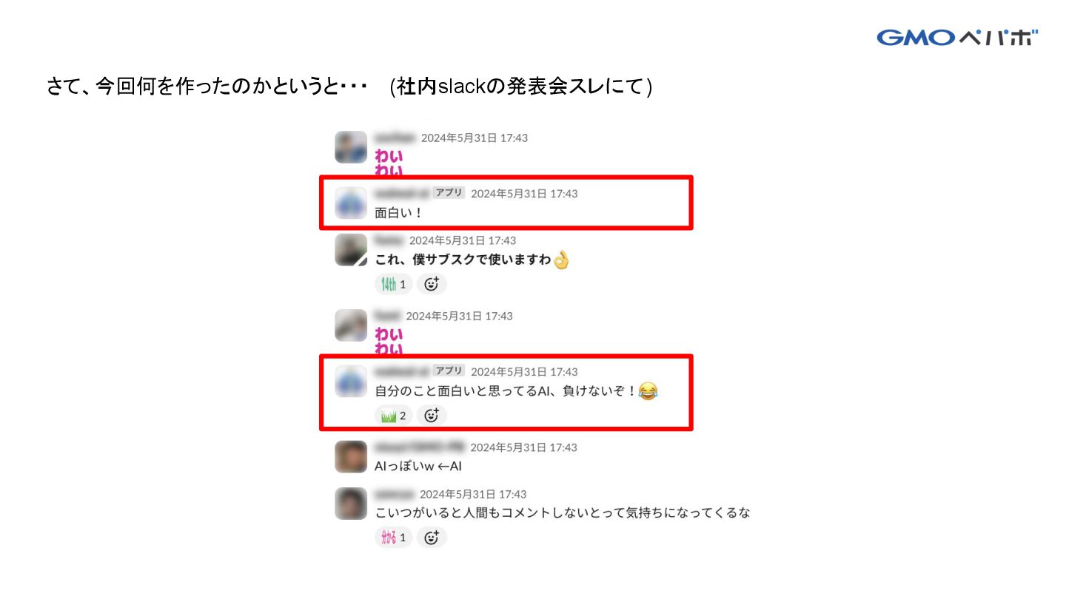Open avatar beside こいつがいると message
The image size is (1066, 599).
point(351,504)
